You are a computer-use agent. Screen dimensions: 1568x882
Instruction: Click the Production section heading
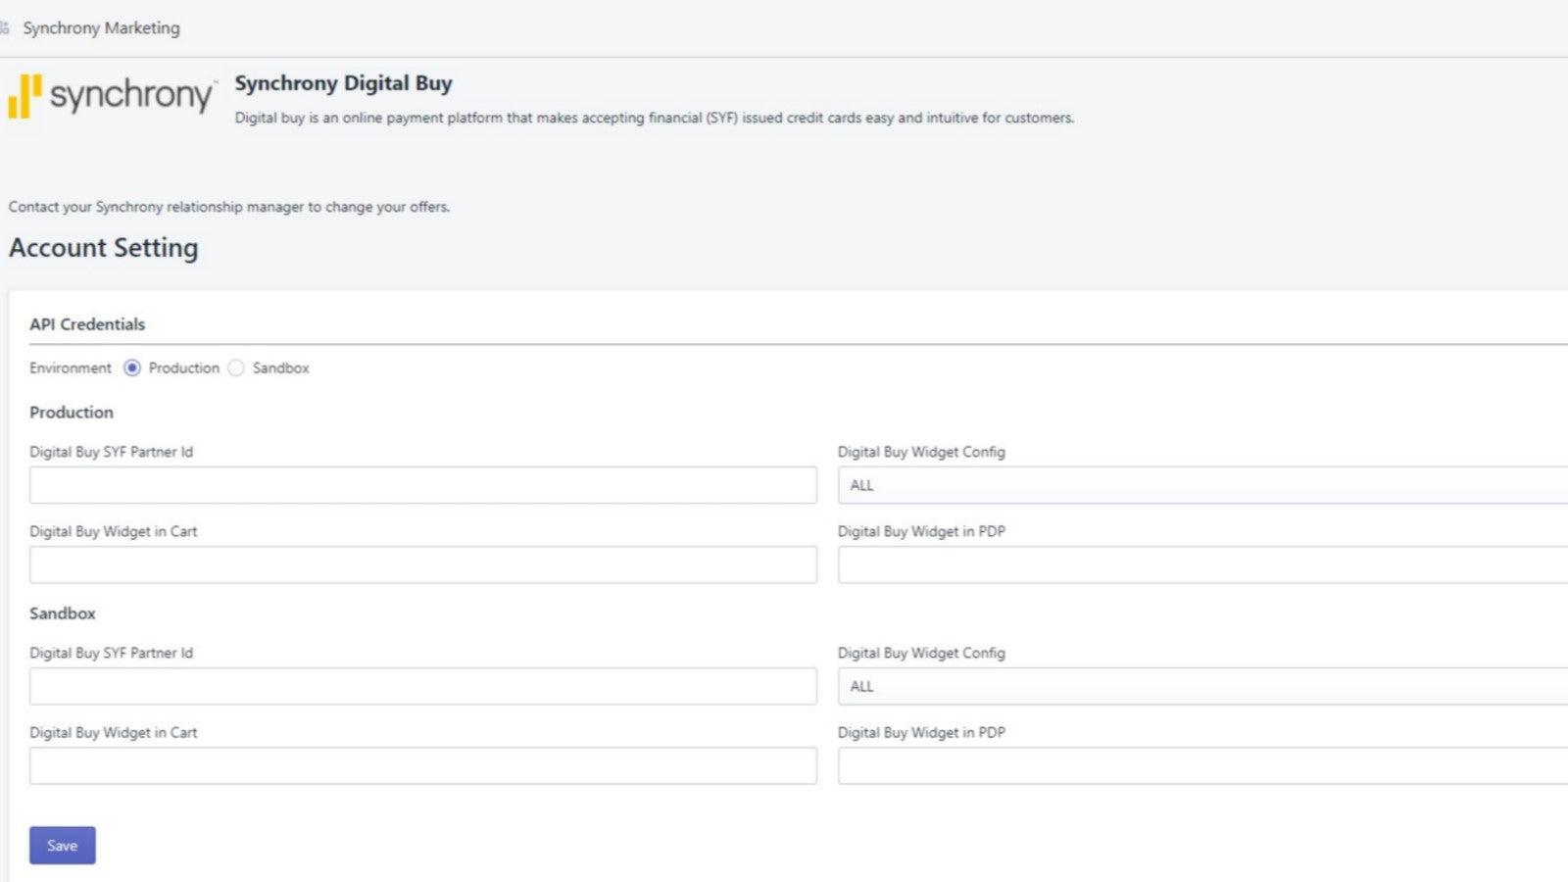pos(71,413)
